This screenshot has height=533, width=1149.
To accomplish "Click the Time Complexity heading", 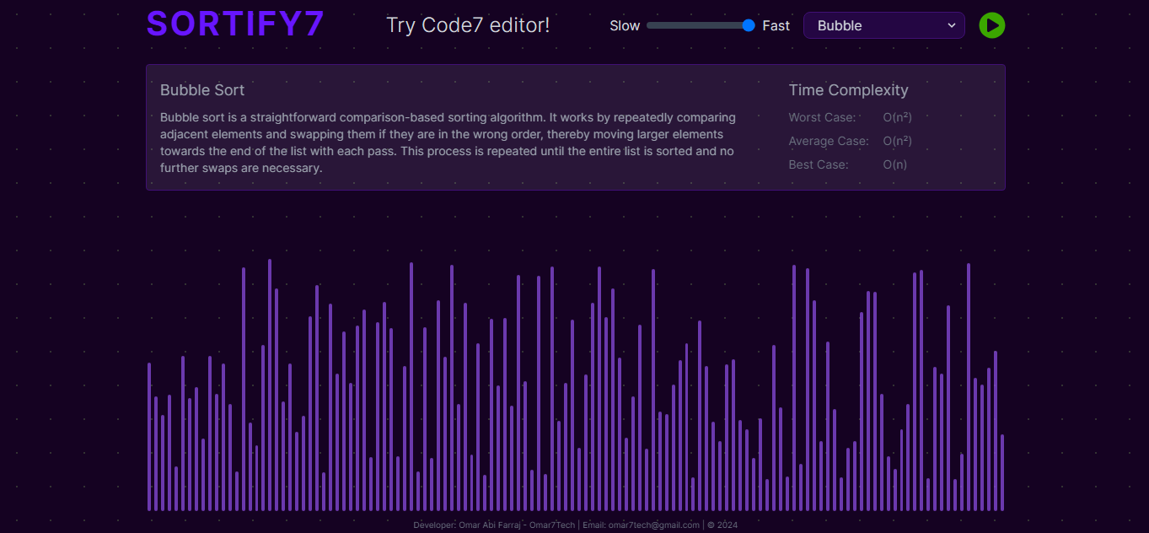I will (x=848, y=90).
